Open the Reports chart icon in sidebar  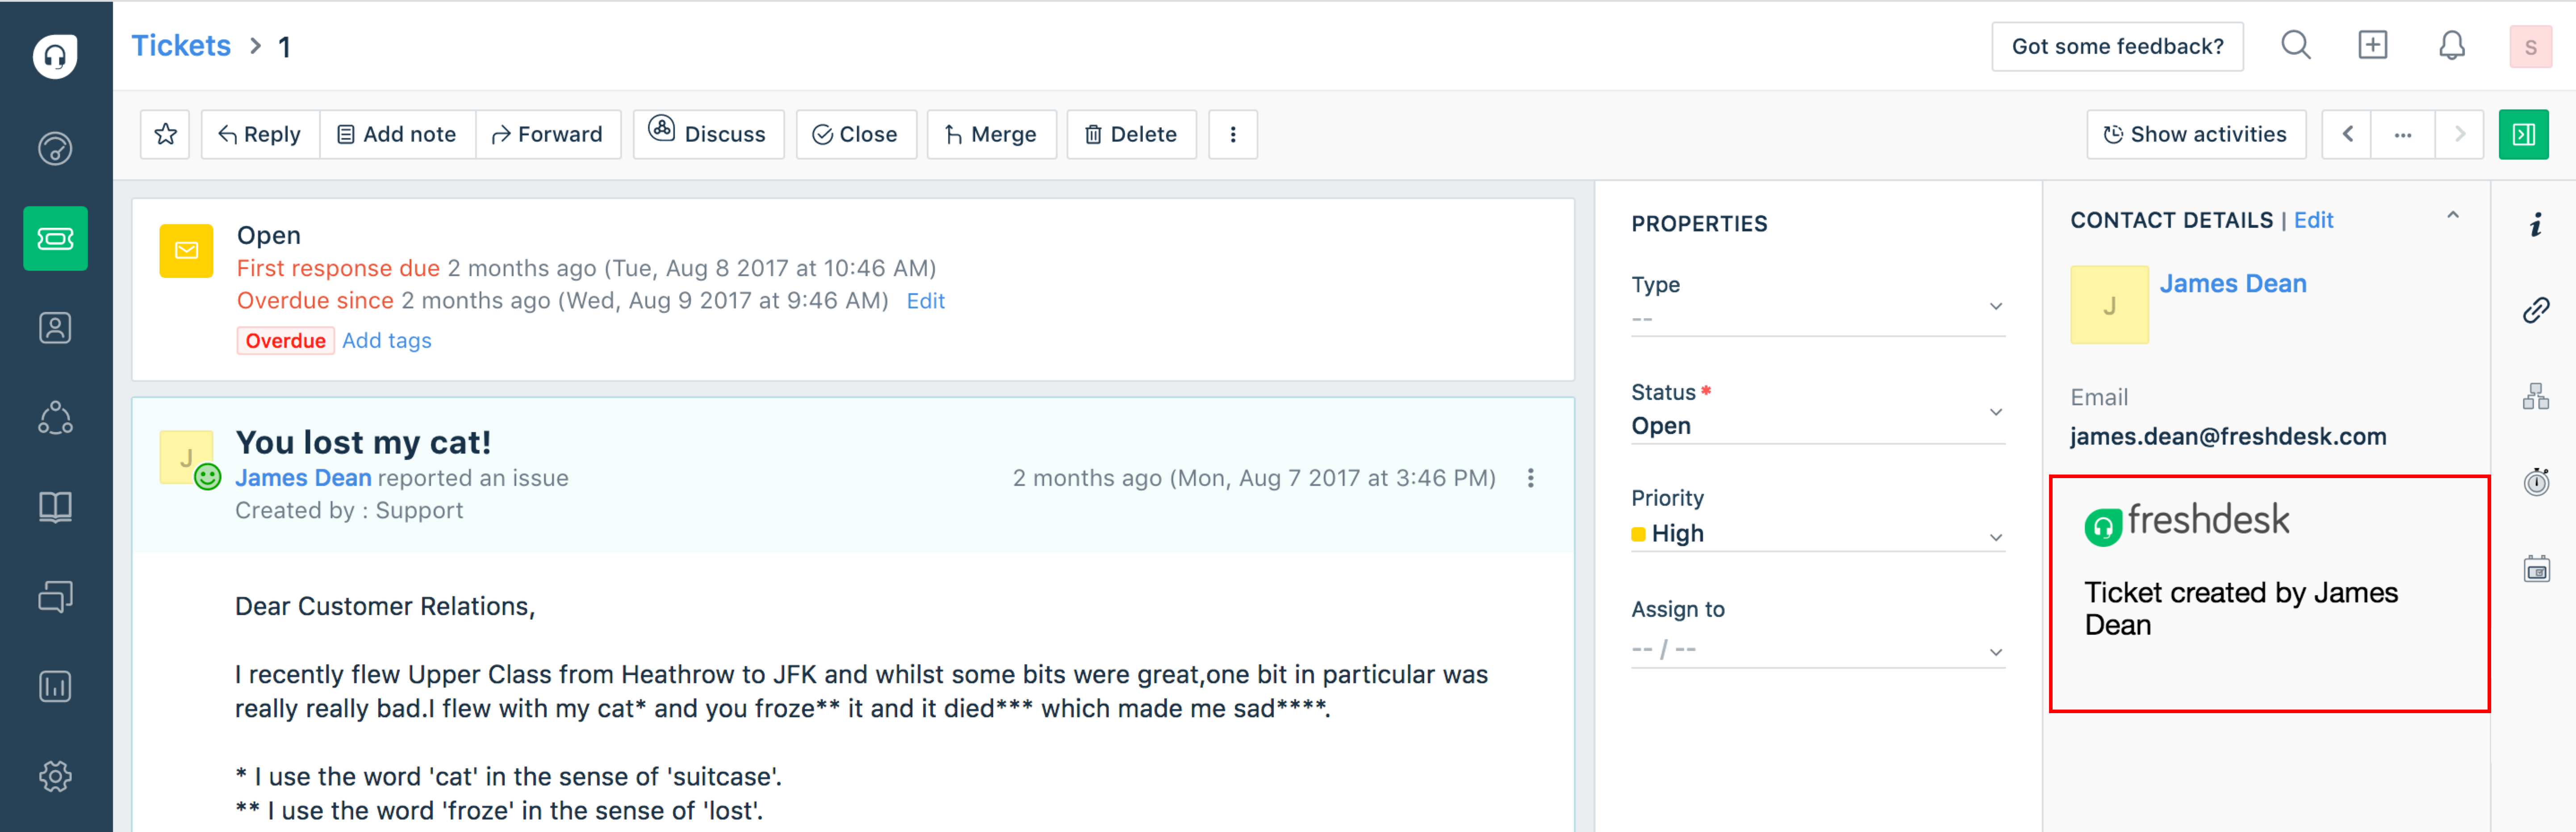point(55,686)
